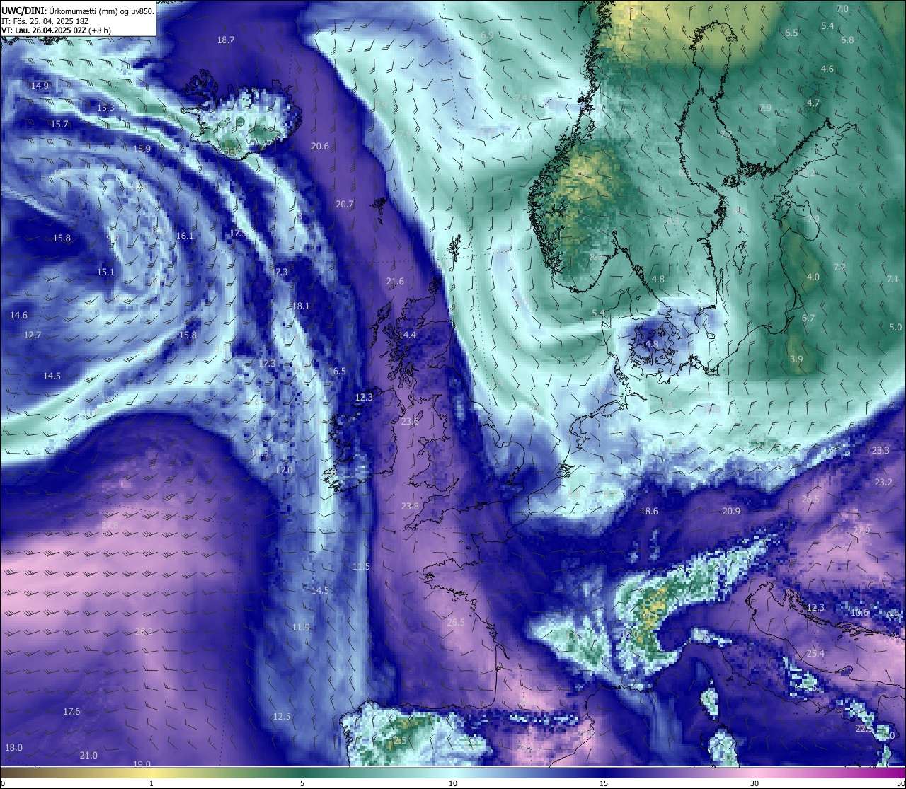Click the legend tick label 0

pos(4,783)
